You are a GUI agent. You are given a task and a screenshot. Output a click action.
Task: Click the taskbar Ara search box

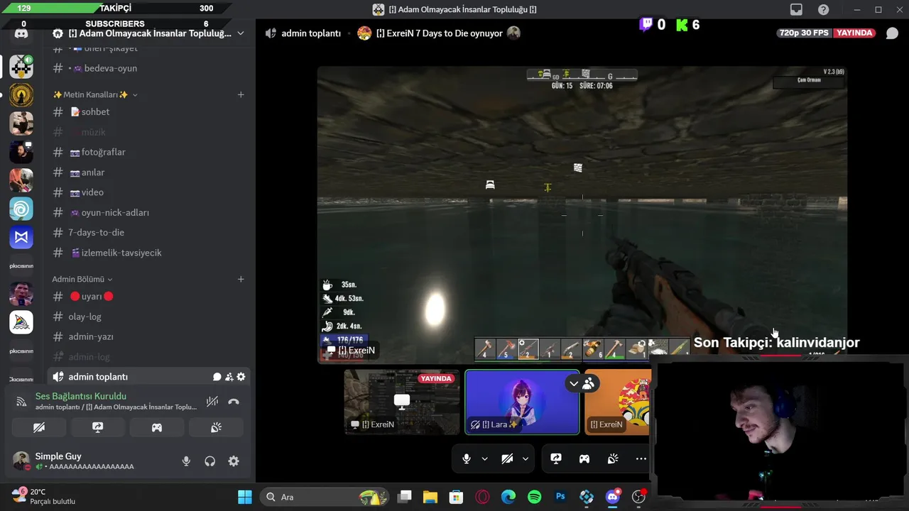[325, 497]
